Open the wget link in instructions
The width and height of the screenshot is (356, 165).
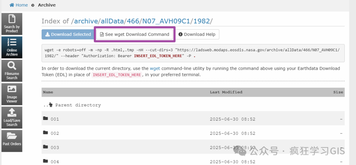tap(155, 68)
